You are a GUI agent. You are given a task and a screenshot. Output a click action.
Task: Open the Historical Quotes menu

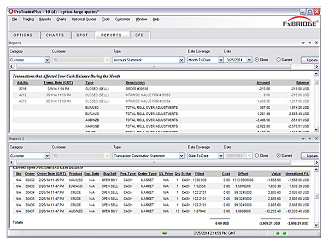pos(84,19)
